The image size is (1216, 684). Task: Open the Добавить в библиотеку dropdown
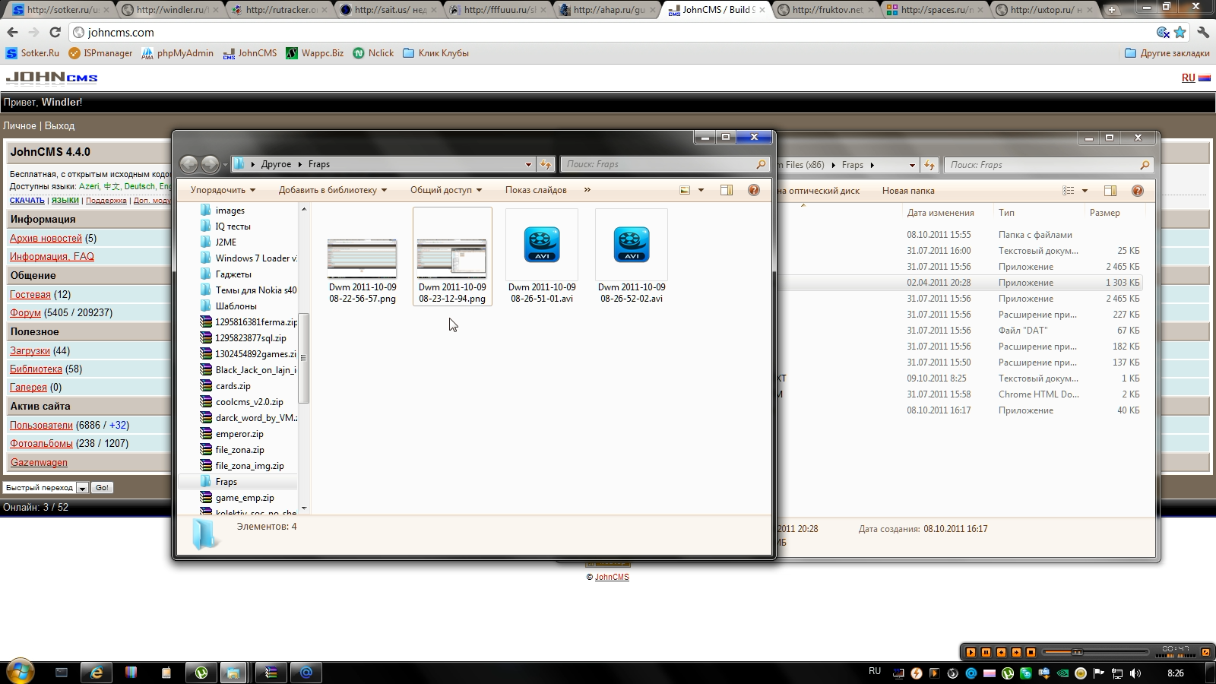click(x=332, y=190)
